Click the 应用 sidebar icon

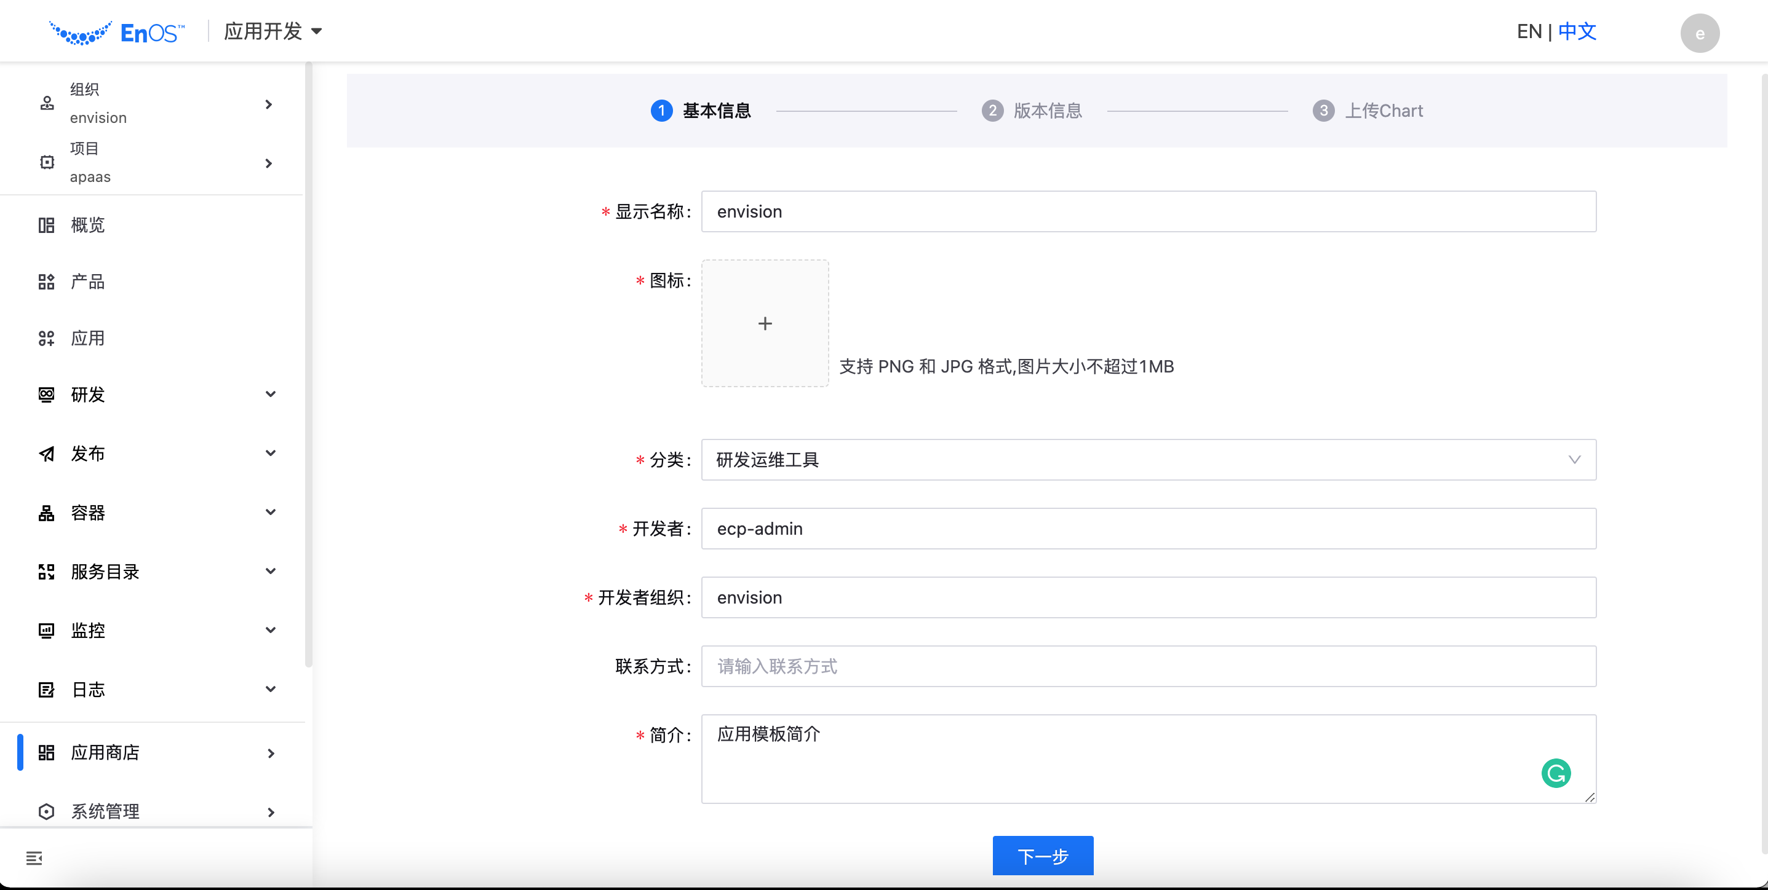pos(47,337)
